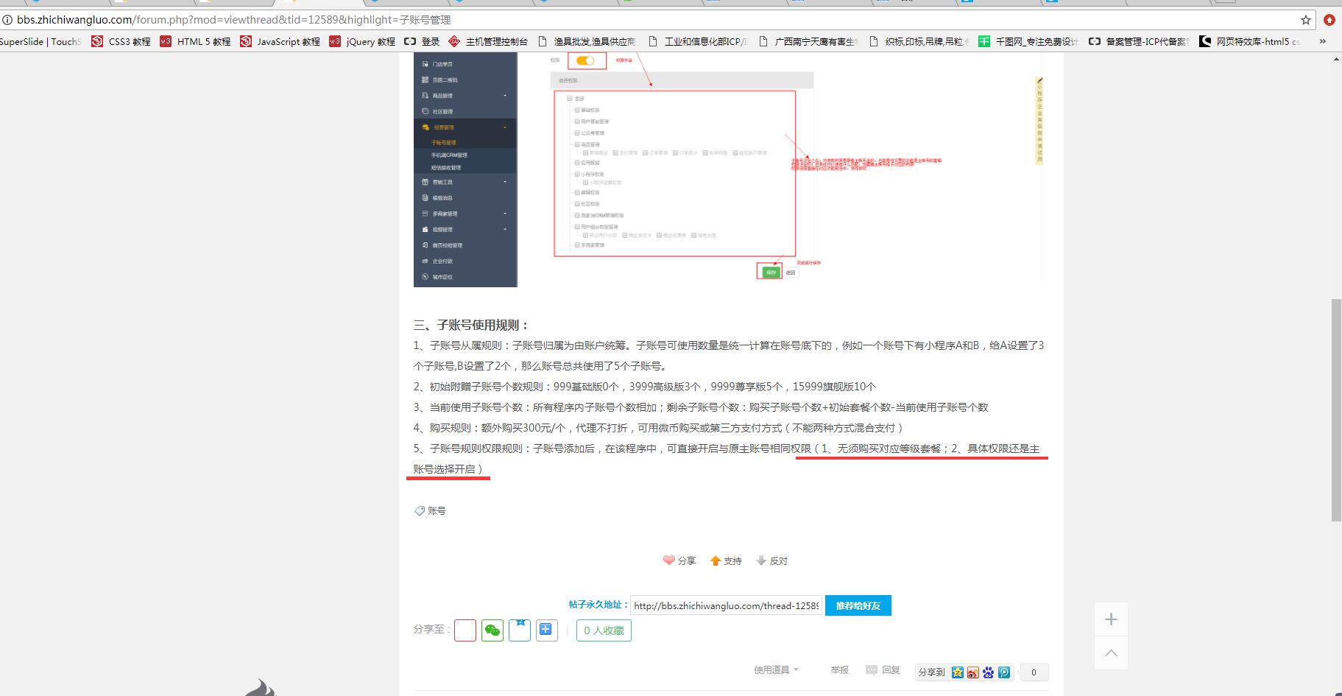Open the HTML 5 教程 bookmark

[195, 41]
